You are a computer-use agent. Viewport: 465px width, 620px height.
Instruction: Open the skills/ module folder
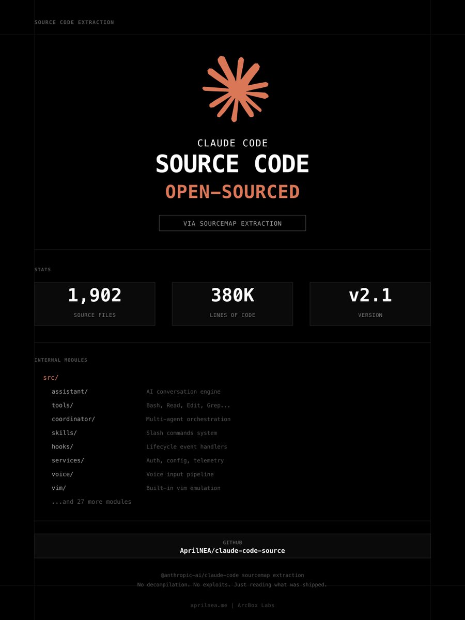[x=64, y=433]
